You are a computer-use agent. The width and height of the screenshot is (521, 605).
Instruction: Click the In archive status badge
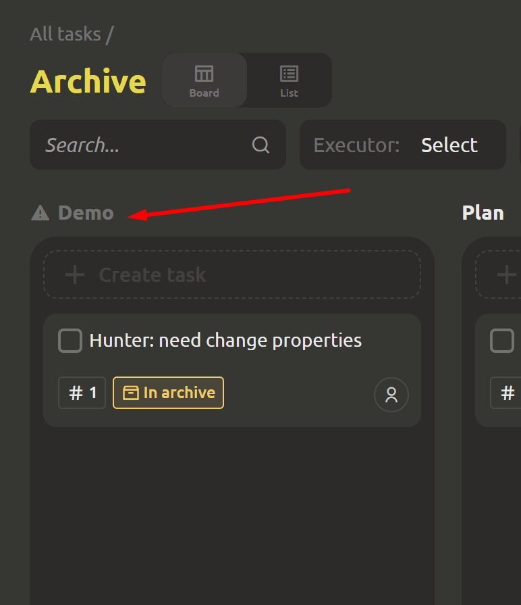coord(169,393)
